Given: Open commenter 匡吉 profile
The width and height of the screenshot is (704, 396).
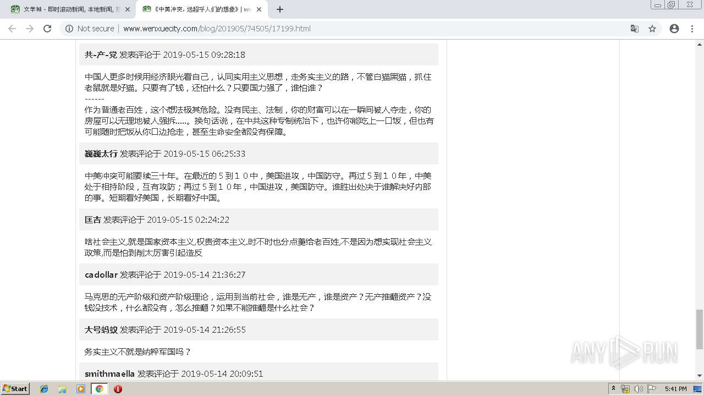Looking at the screenshot, I should click(x=93, y=219).
